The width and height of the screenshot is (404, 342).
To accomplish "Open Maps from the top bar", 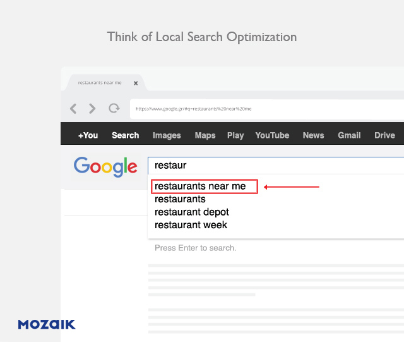I will [205, 135].
